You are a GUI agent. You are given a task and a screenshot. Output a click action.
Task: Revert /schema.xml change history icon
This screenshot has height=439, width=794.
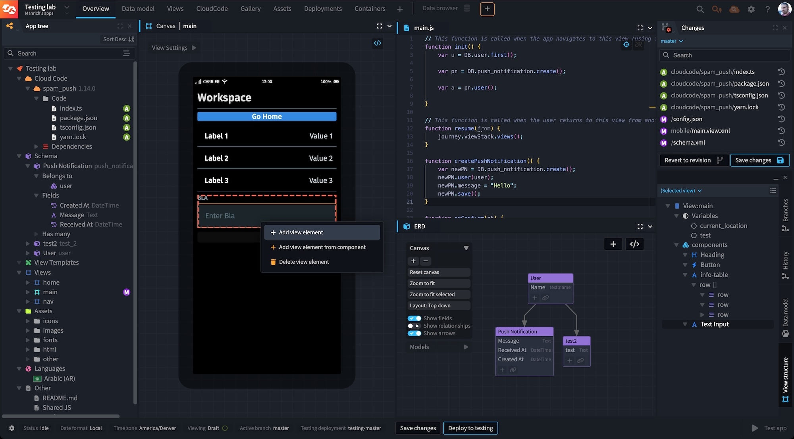point(781,142)
